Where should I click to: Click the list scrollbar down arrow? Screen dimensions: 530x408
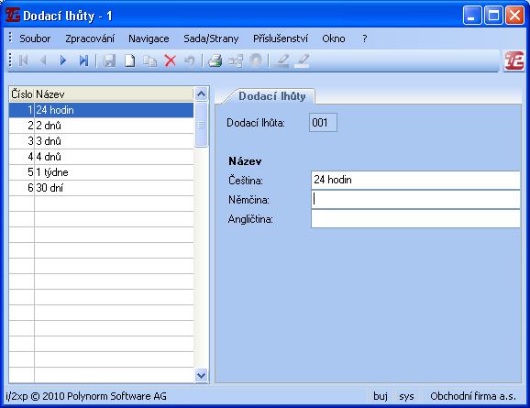coord(202,375)
